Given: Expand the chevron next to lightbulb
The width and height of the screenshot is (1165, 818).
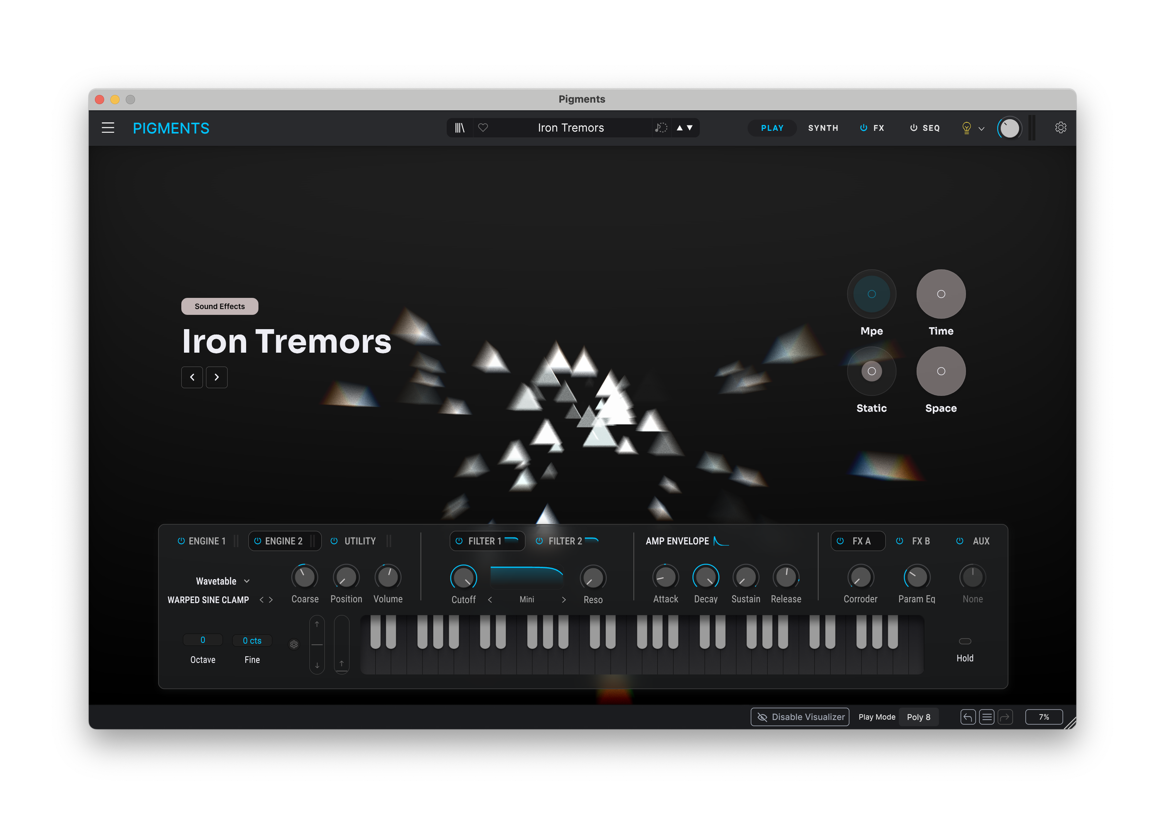Looking at the screenshot, I should click(x=981, y=129).
